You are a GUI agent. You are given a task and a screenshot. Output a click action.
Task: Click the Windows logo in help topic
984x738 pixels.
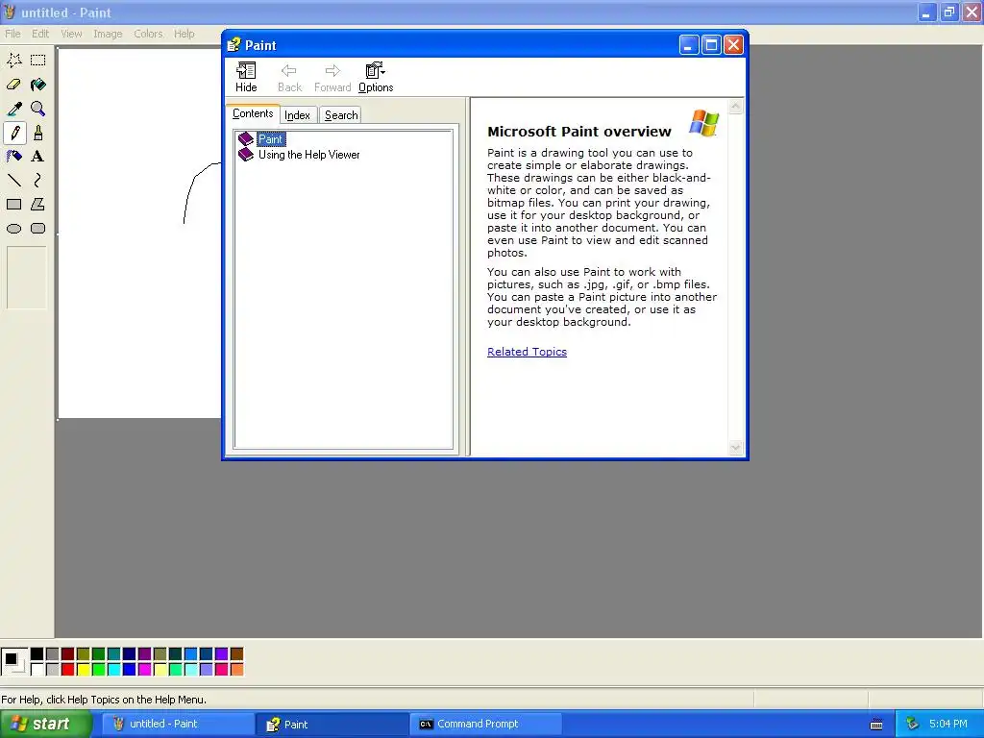703,122
